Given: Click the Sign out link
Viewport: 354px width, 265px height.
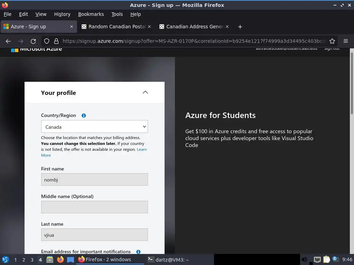Looking at the screenshot, I should 332,49.
